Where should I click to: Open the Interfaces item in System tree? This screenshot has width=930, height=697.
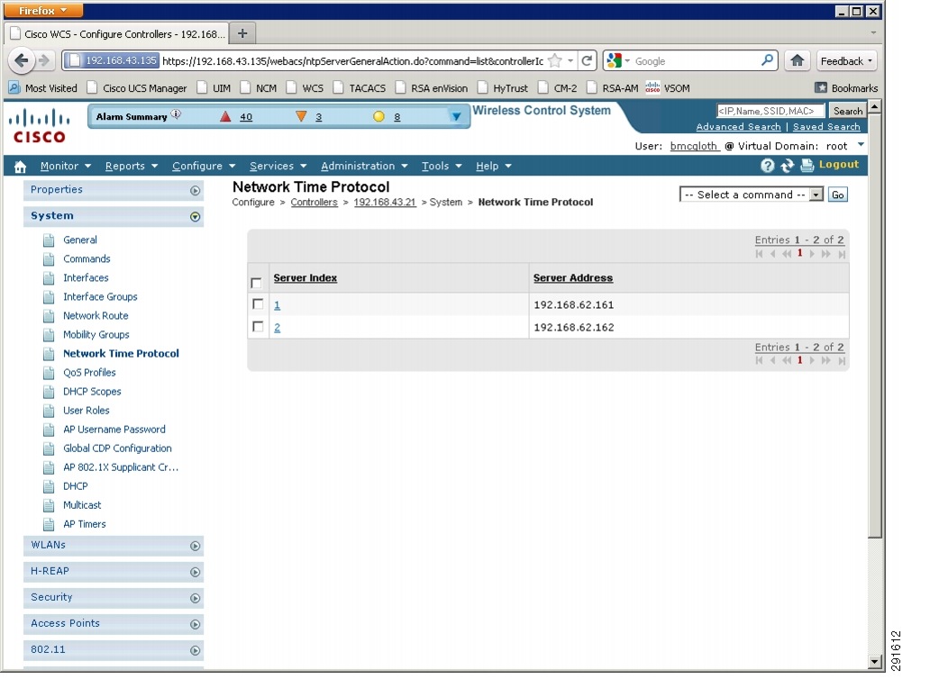click(86, 278)
